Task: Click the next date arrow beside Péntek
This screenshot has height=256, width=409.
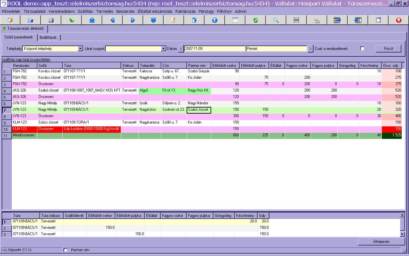Action: [310, 49]
